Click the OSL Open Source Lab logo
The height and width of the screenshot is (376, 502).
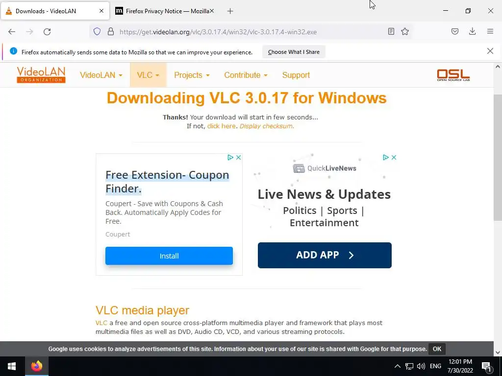pyautogui.click(x=453, y=75)
